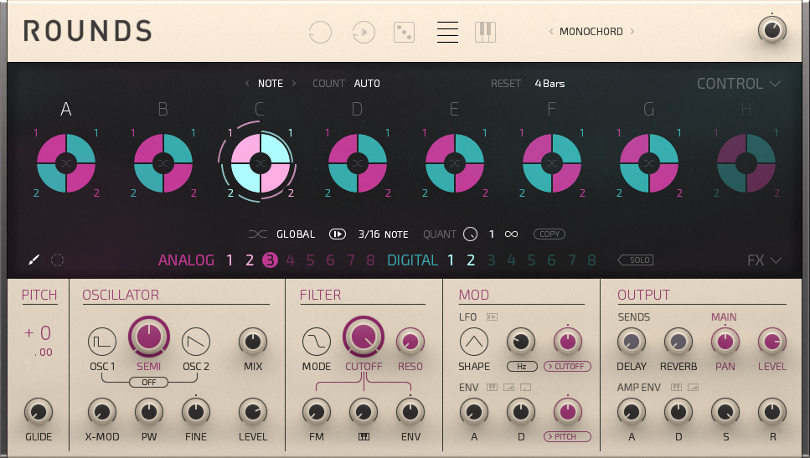Viewport: 810px width, 458px height.
Task: Select the OSC 2 sawtooth waveform icon
Action: point(195,341)
